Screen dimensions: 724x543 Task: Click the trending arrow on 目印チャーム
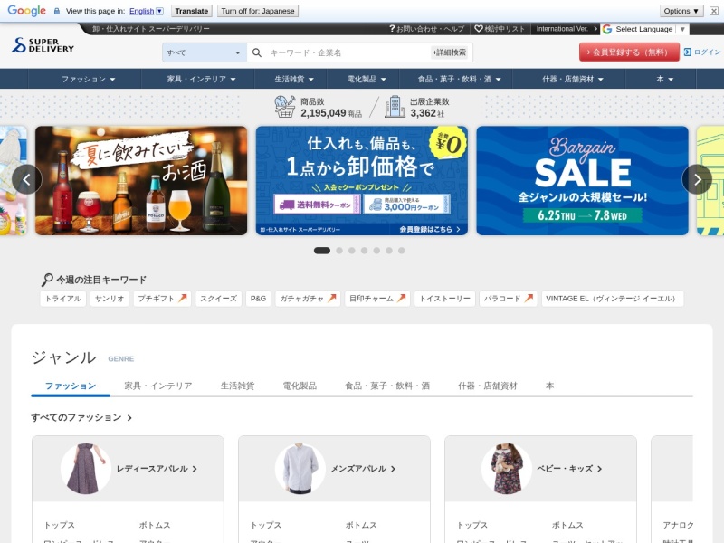point(402,299)
